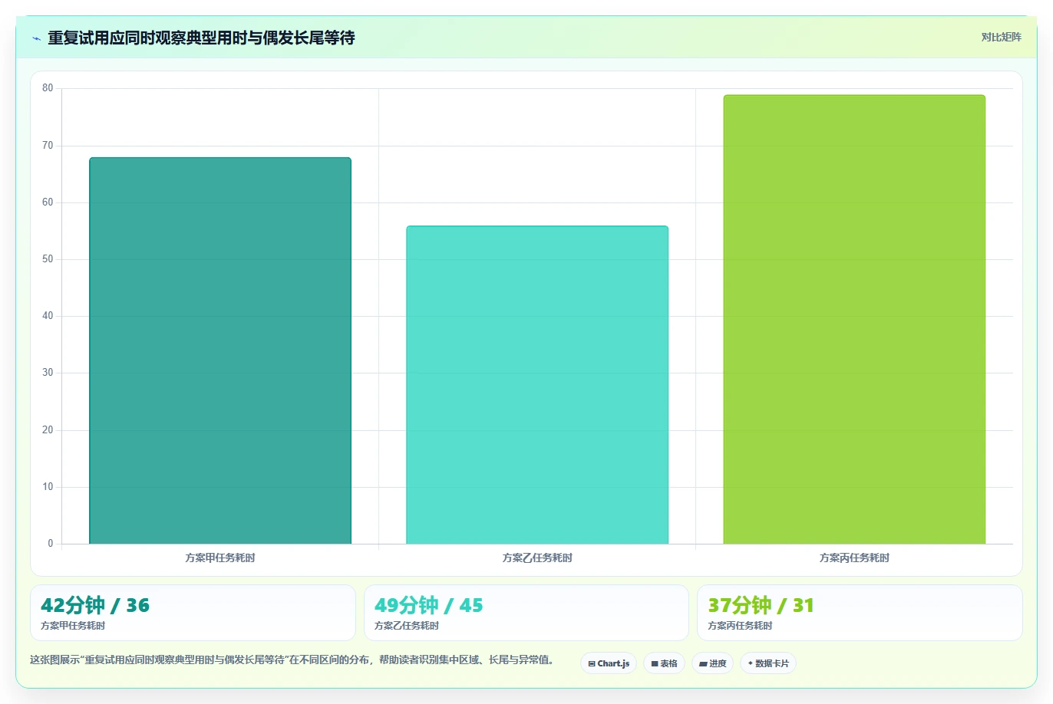Click 方案丙任务耗时 caption in third stat card
1053x704 pixels.
click(x=740, y=626)
